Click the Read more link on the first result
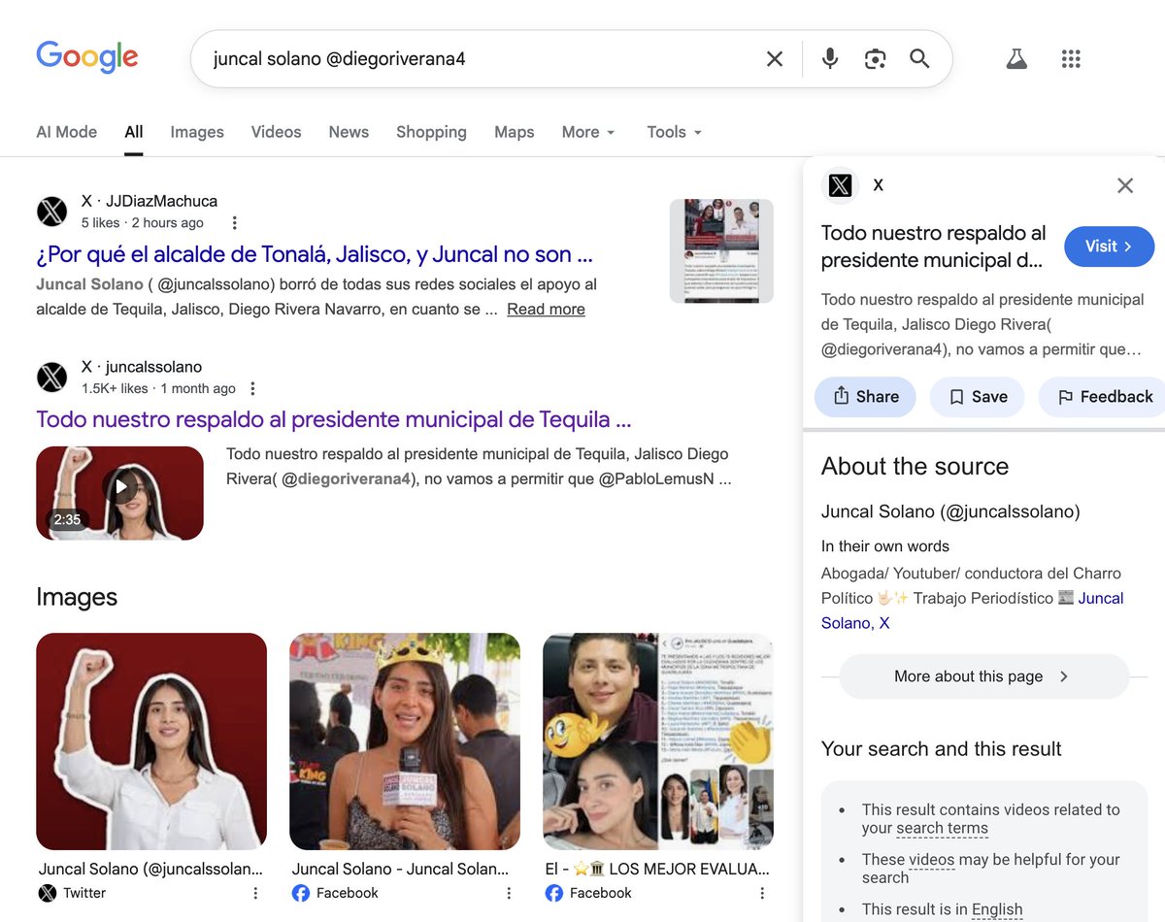 [546, 309]
